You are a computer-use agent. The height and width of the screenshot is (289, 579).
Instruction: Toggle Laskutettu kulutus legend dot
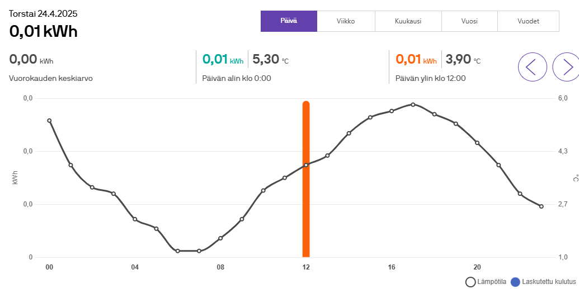(515, 282)
